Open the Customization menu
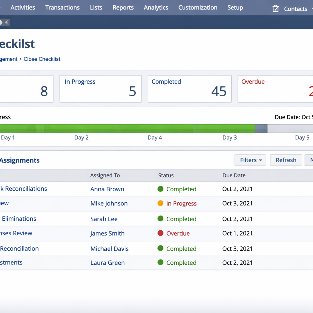 pyautogui.click(x=198, y=8)
